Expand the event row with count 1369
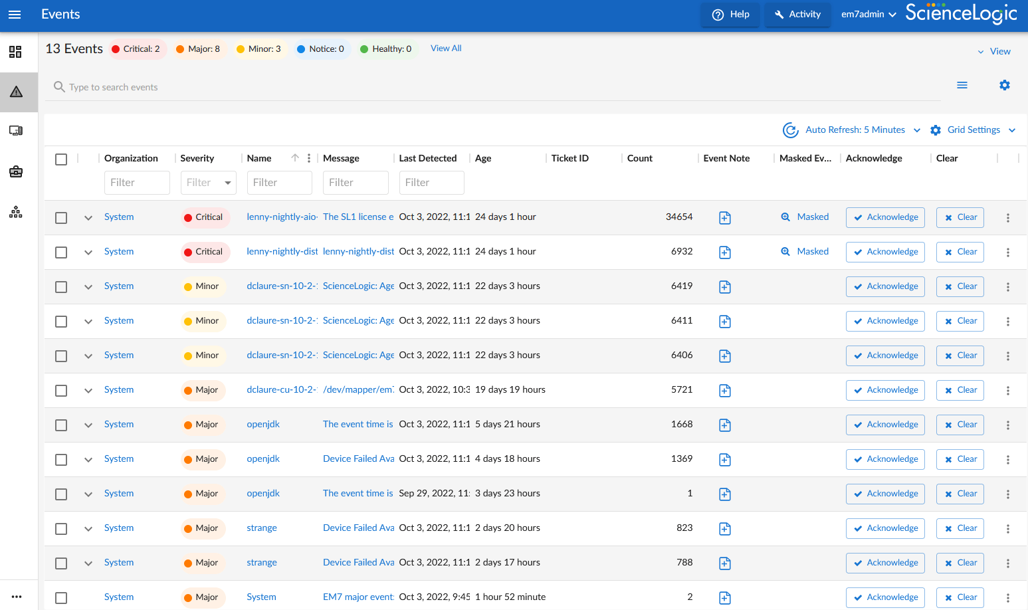Image resolution: width=1028 pixels, height=610 pixels. tap(88, 460)
